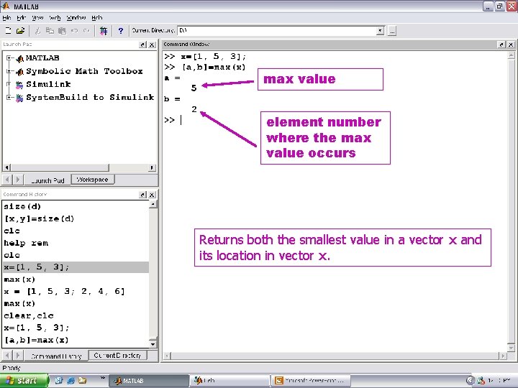Open the Help menu
This screenshot has height=388, width=518.
97,18
